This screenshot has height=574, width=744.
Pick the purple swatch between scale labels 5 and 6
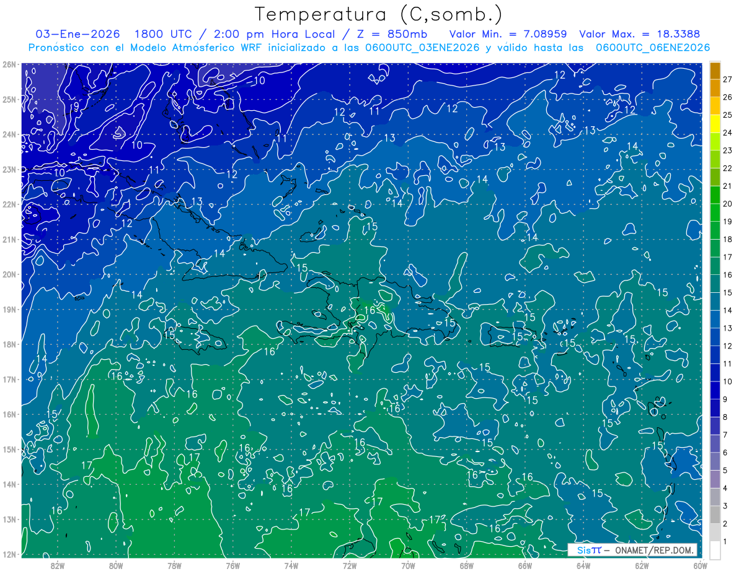(x=715, y=461)
